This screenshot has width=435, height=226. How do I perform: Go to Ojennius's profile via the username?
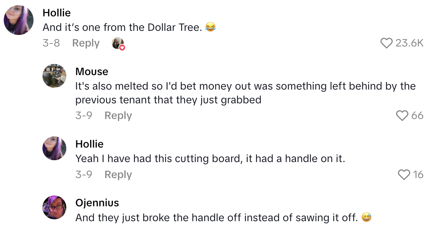pos(97,203)
